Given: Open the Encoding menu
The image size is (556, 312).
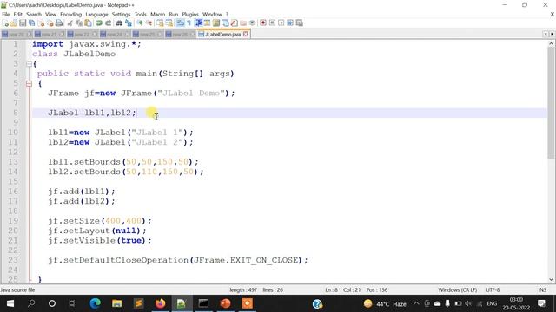Looking at the screenshot, I should [70, 14].
